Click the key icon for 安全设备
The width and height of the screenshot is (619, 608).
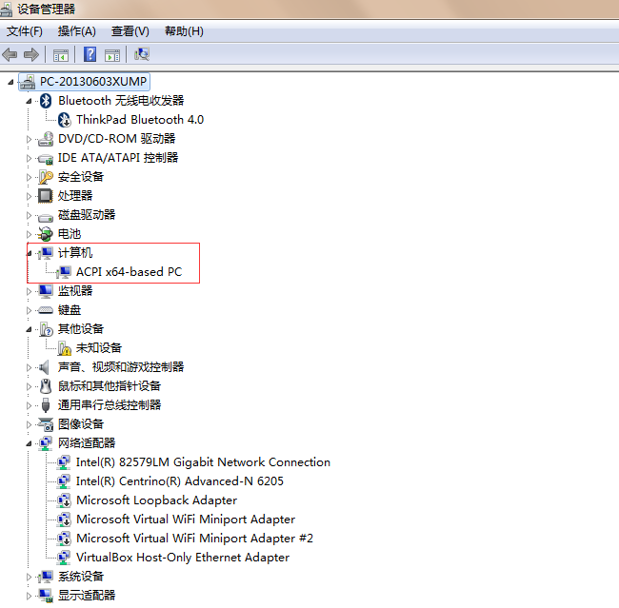click(x=46, y=177)
